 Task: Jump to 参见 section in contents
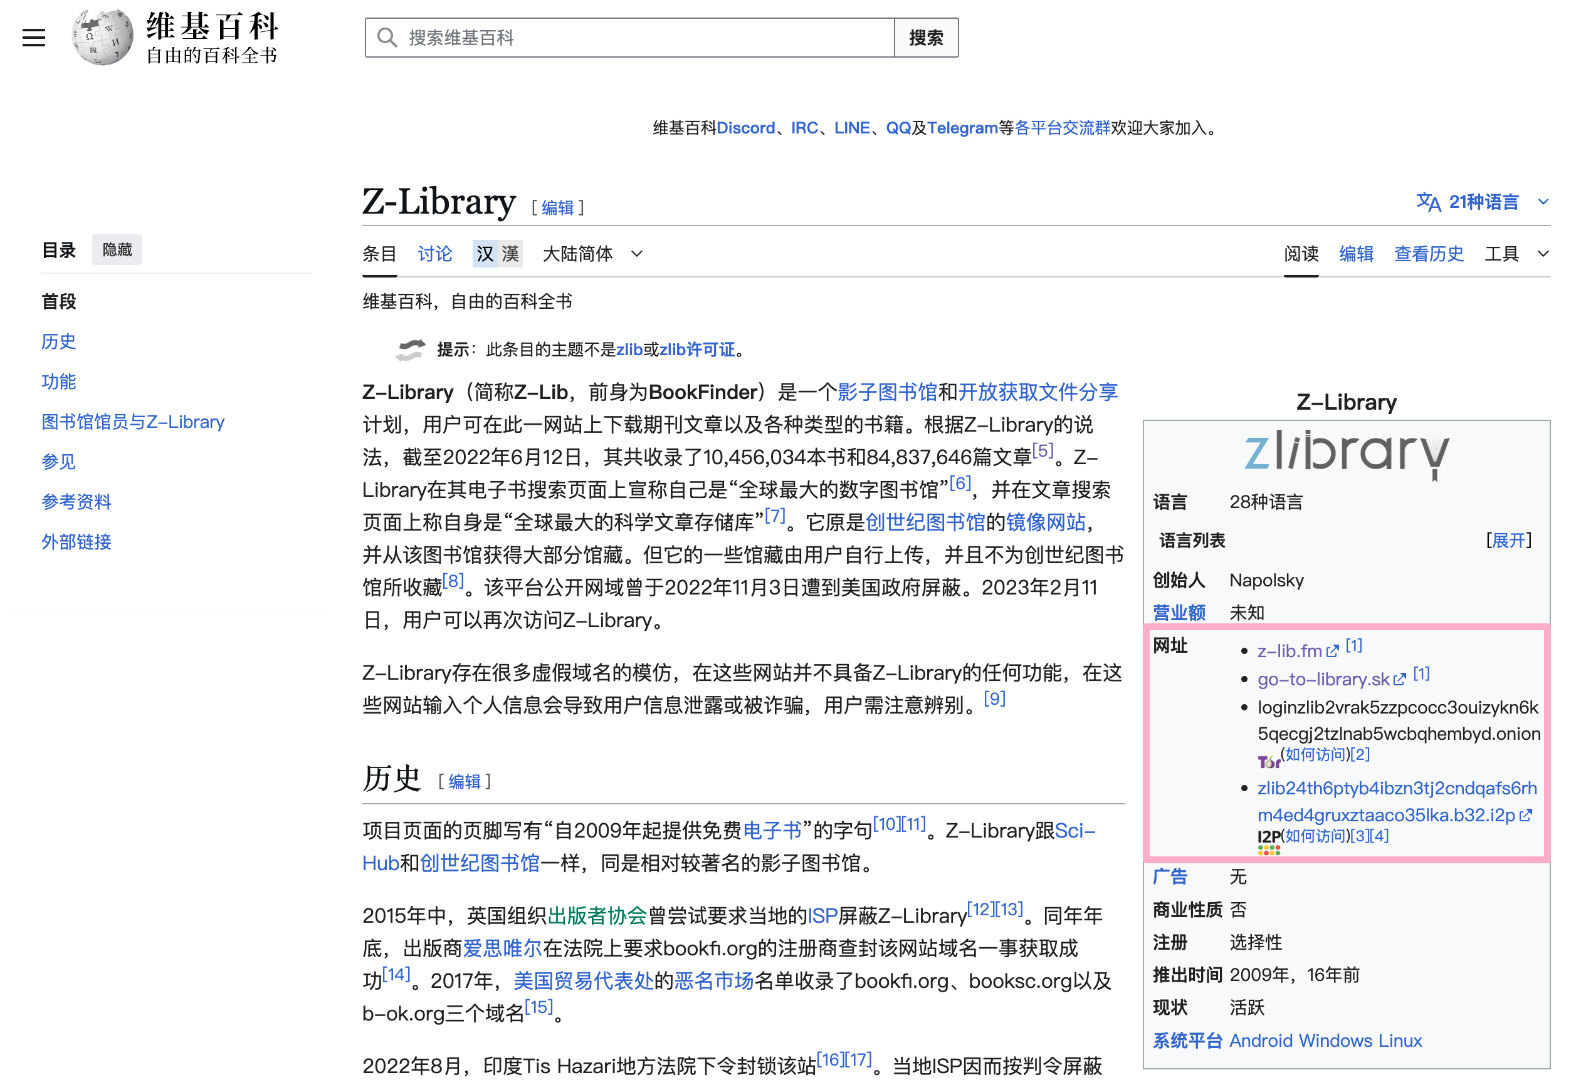coord(59,462)
